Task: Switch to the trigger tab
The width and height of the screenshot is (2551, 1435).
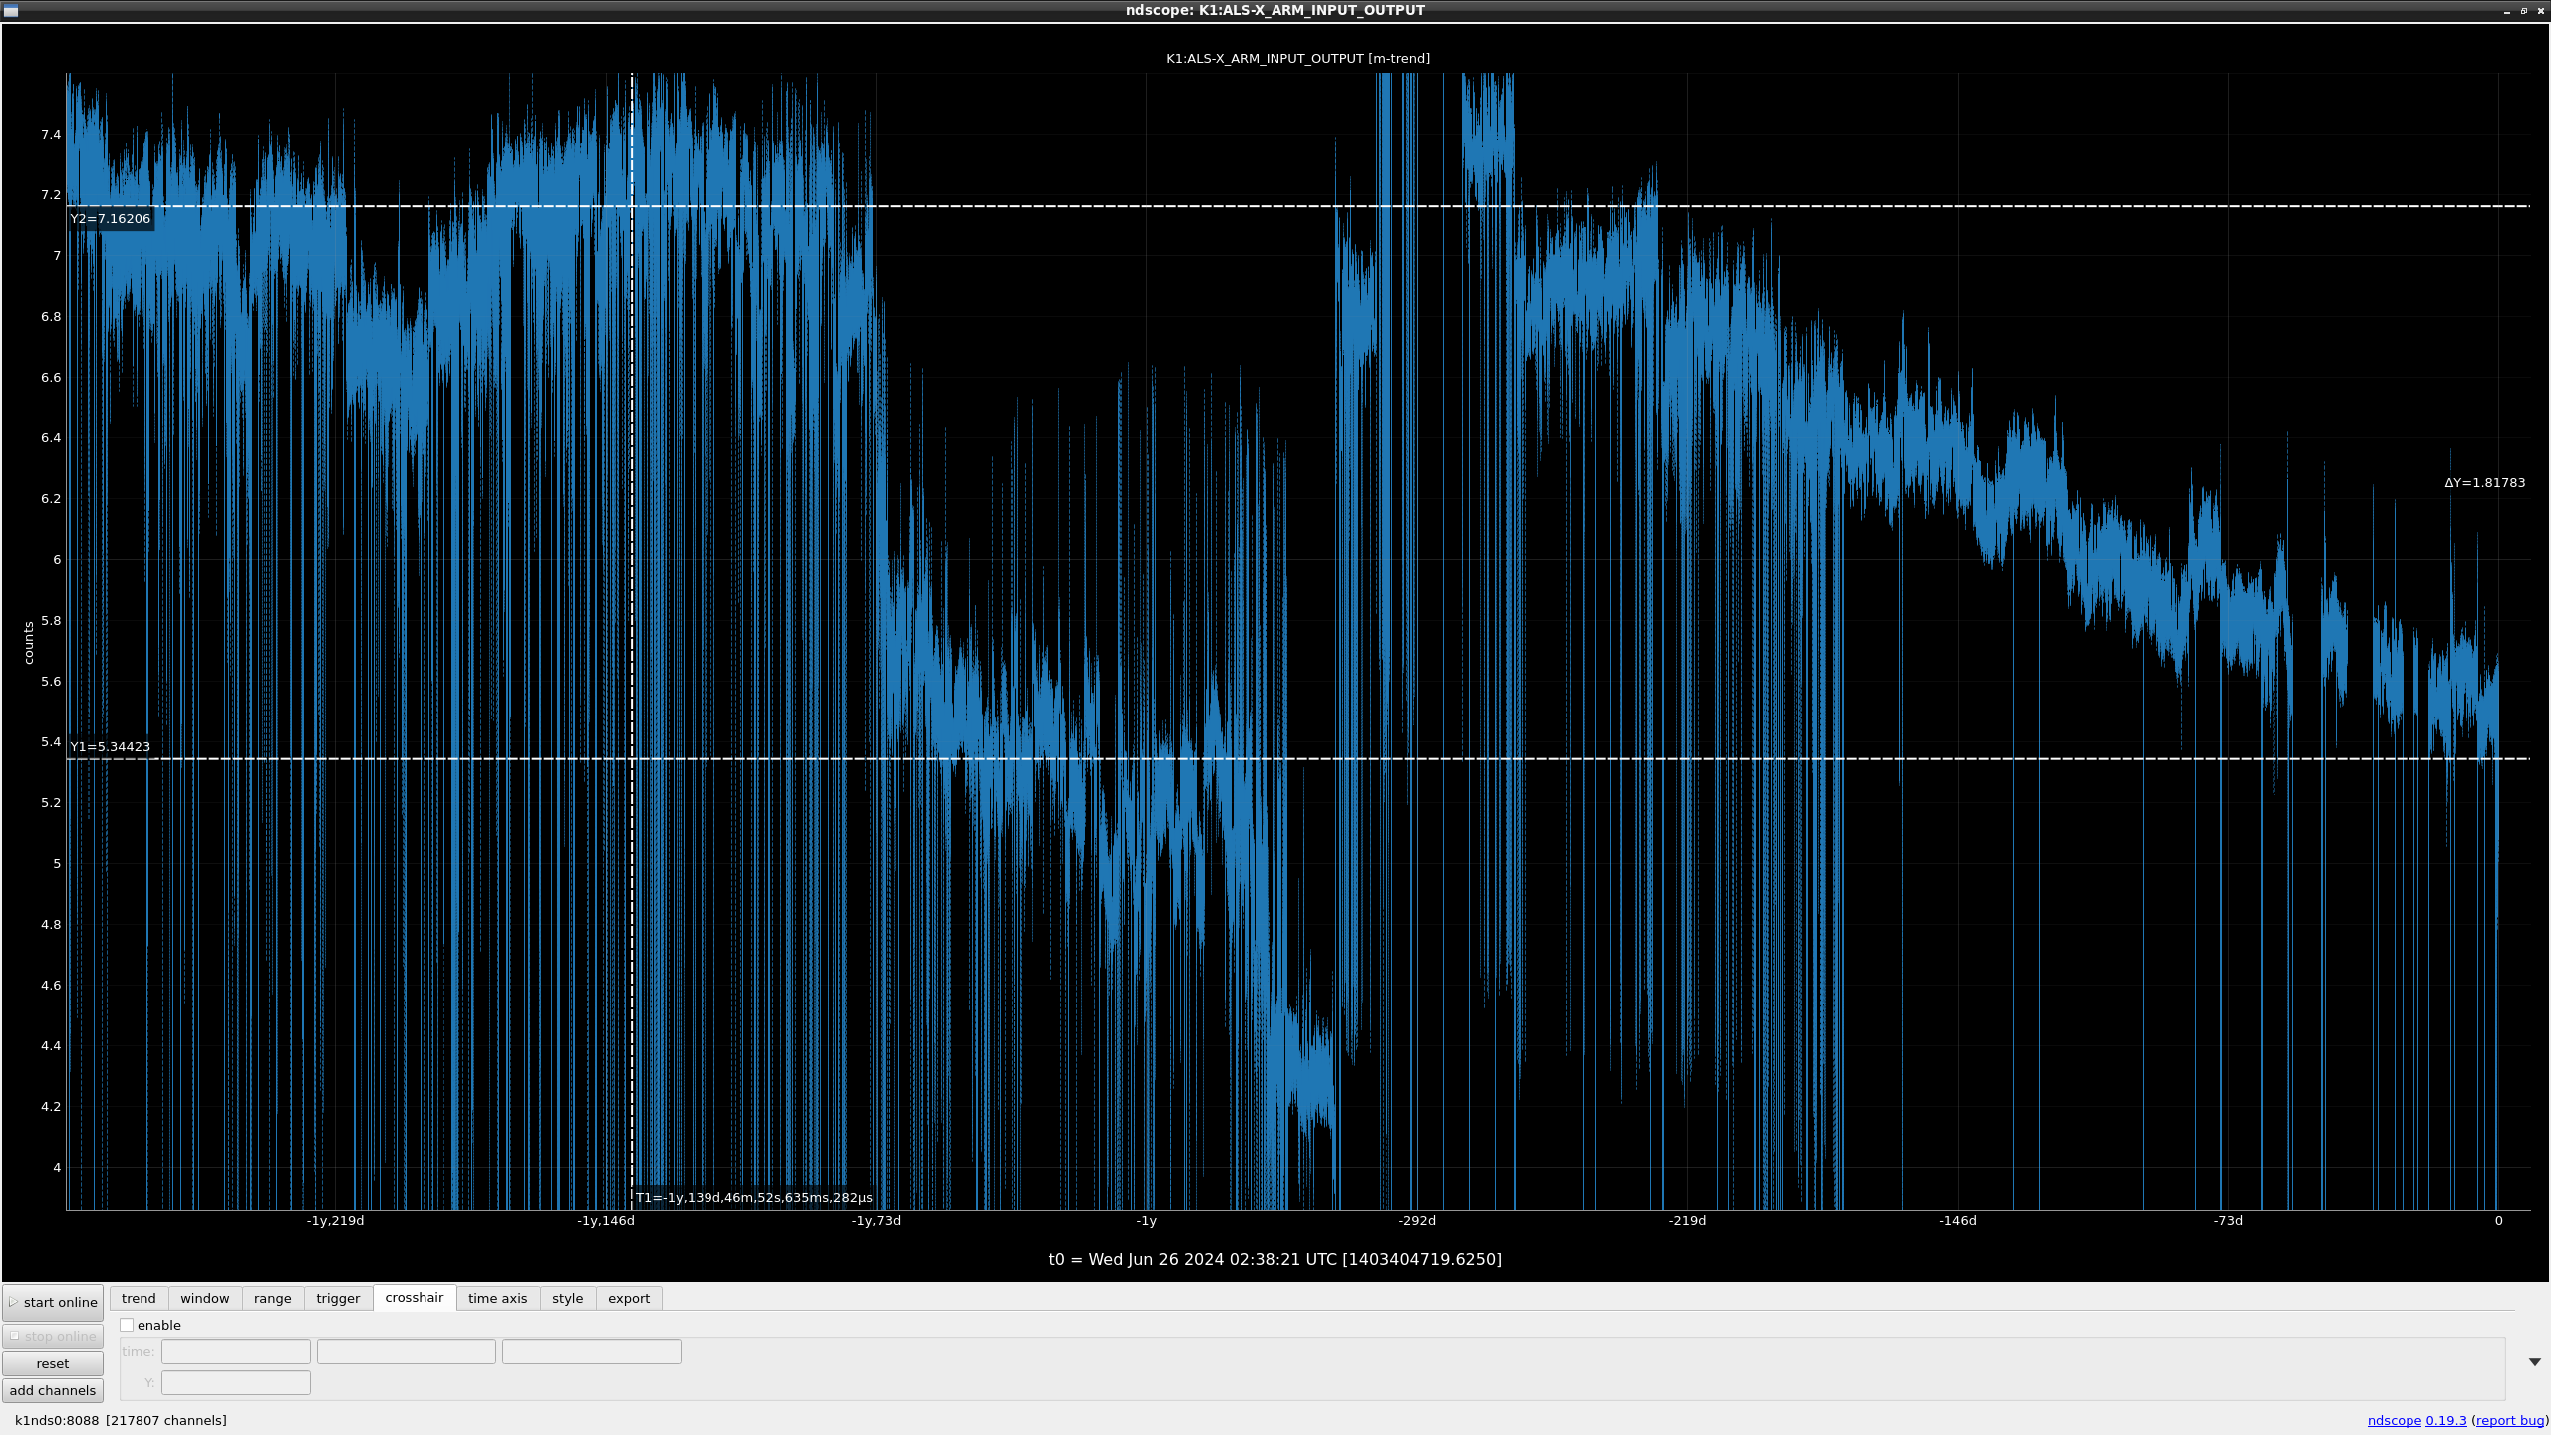Action: [338, 1298]
